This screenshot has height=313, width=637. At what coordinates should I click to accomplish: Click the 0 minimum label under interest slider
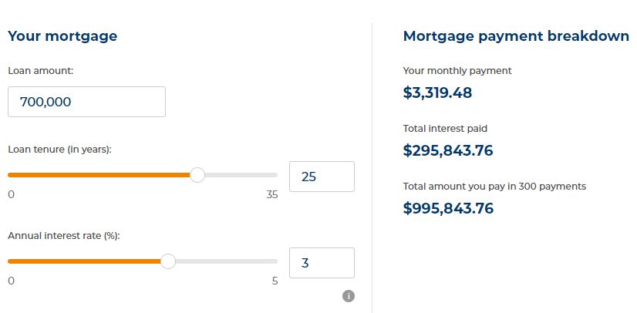pos(11,281)
